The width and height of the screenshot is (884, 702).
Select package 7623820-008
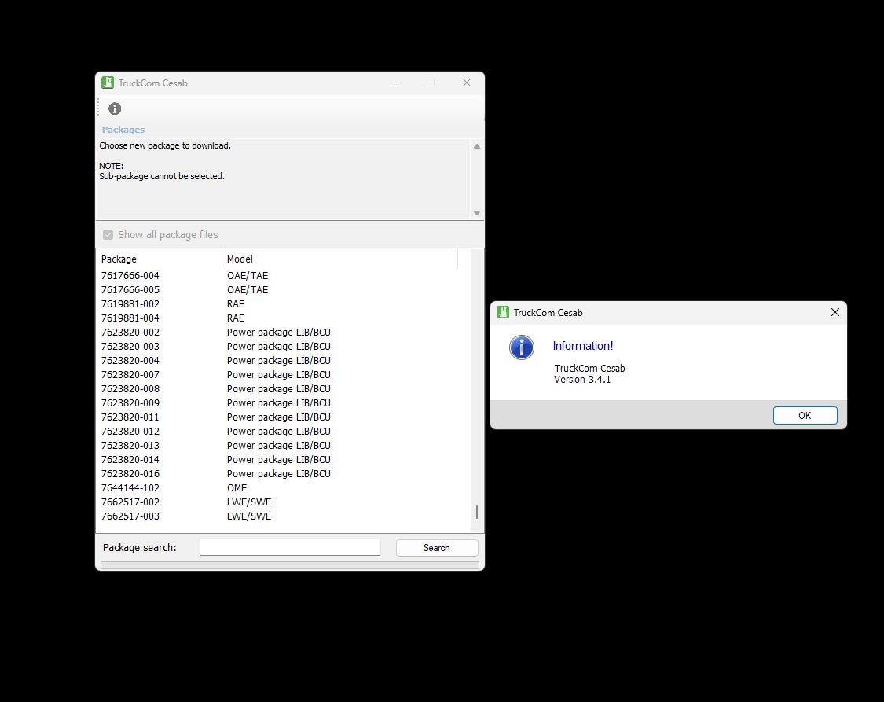(x=130, y=388)
